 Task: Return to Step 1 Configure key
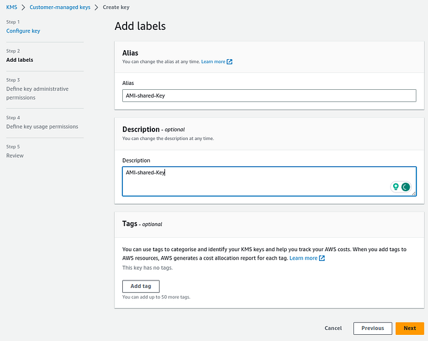coord(23,31)
